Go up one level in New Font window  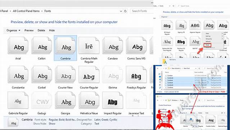pos(166,68)
